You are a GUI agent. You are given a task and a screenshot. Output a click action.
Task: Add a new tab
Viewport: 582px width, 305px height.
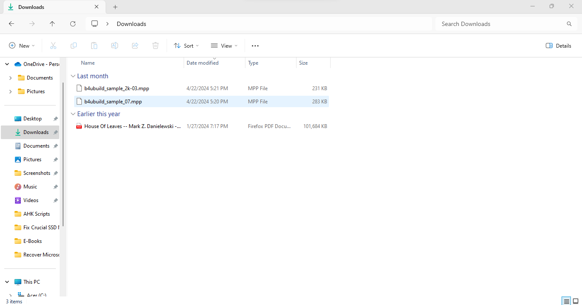tap(115, 7)
